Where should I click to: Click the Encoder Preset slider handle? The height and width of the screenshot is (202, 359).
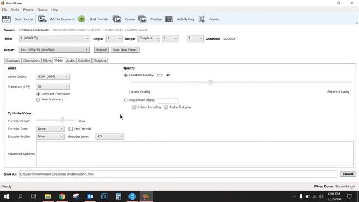pyautogui.click(x=62, y=120)
